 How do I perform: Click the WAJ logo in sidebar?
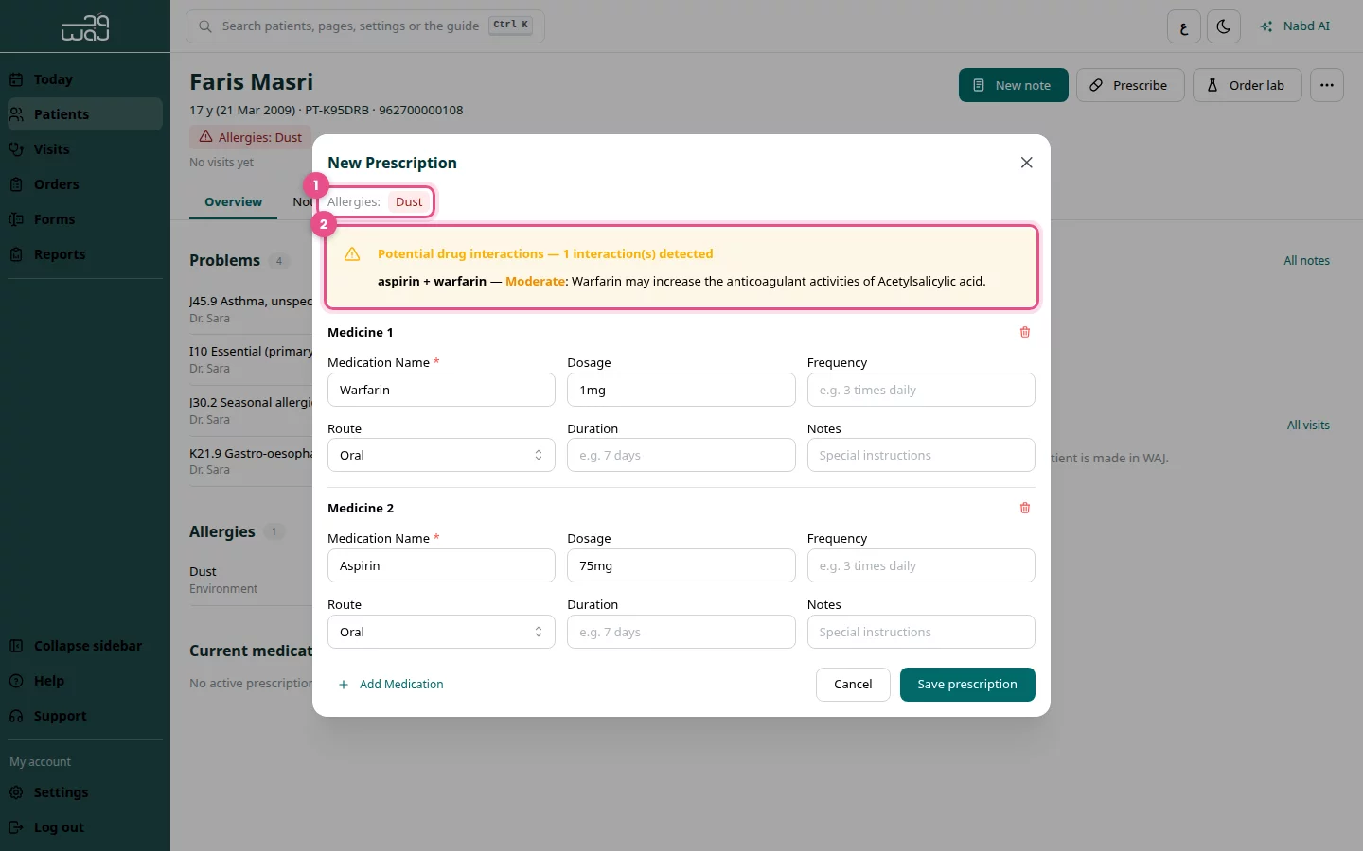coord(85,27)
